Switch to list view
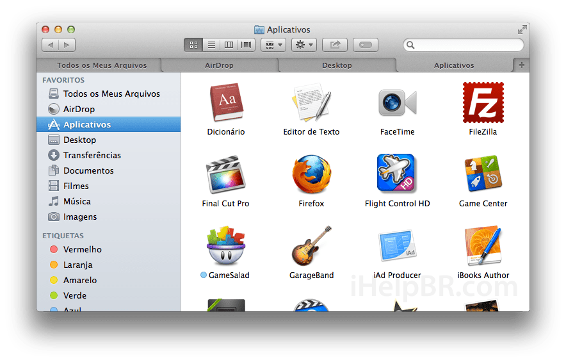The width and height of the screenshot is (566, 362). pyautogui.click(x=211, y=45)
